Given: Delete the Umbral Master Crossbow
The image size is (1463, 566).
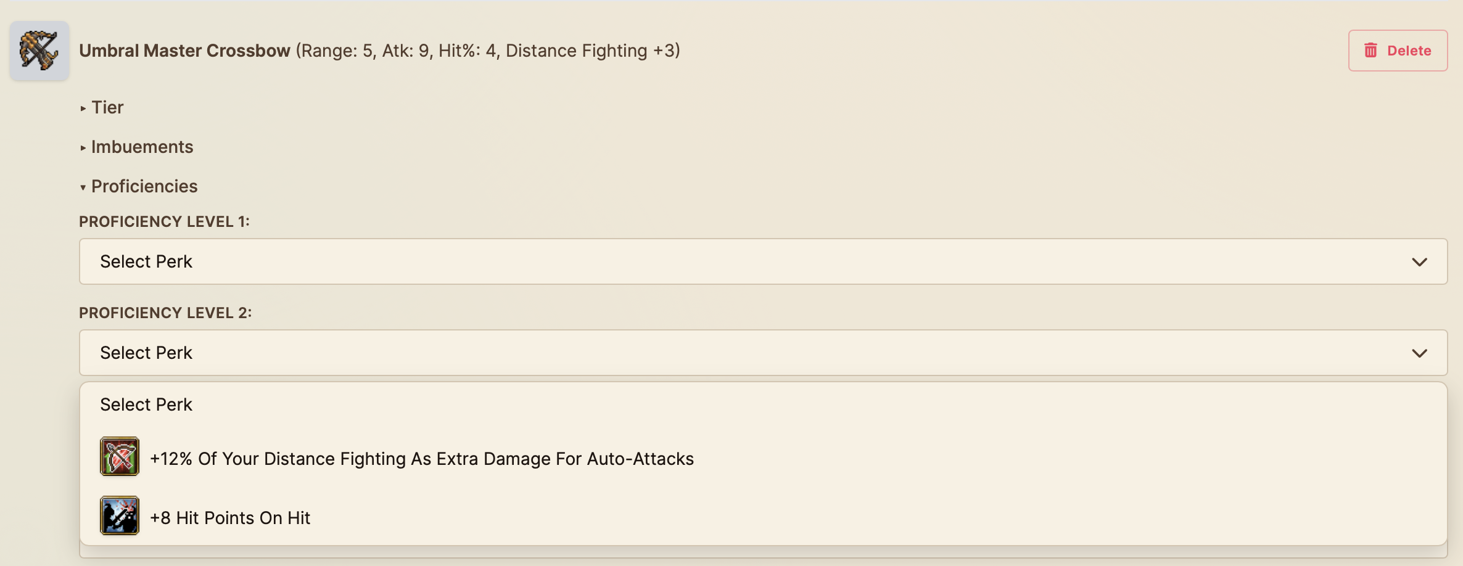Looking at the screenshot, I should click(x=1398, y=51).
